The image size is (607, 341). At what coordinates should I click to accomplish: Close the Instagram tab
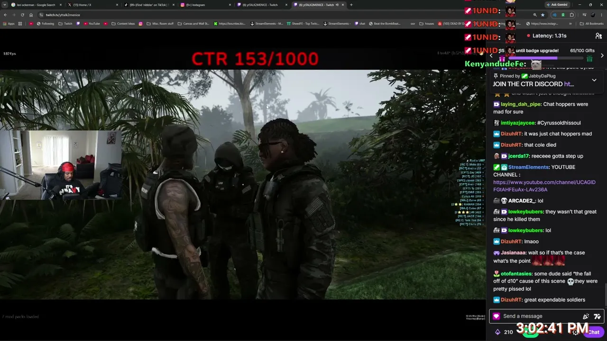230,5
